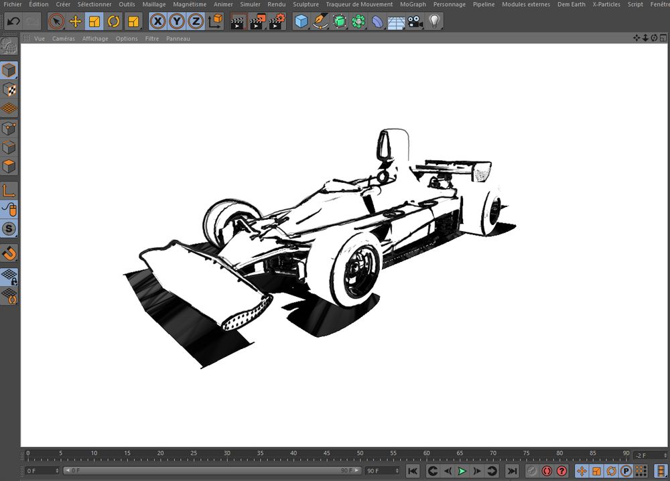Toggle the X axis lock
This screenshot has height=481, width=670.
pos(158,21)
